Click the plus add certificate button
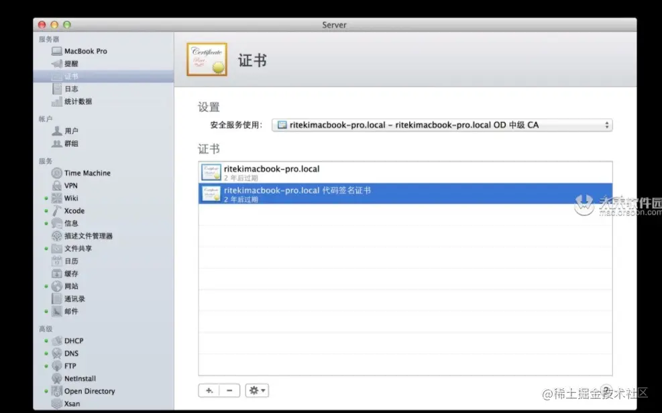Image resolution: width=662 pixels, height=413 pixels. pos(209,391)
